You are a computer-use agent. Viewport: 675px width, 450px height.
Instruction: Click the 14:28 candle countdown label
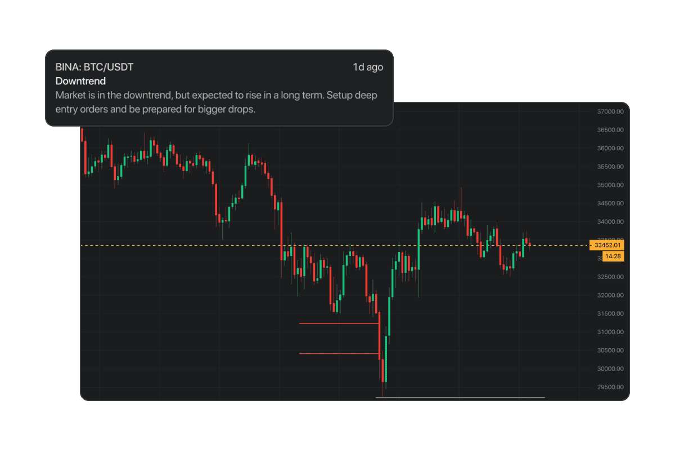[x=613, y=256]
